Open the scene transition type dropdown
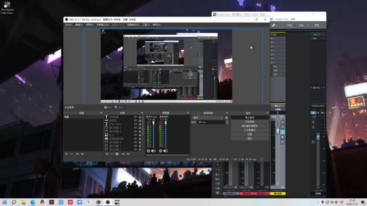 208,118
